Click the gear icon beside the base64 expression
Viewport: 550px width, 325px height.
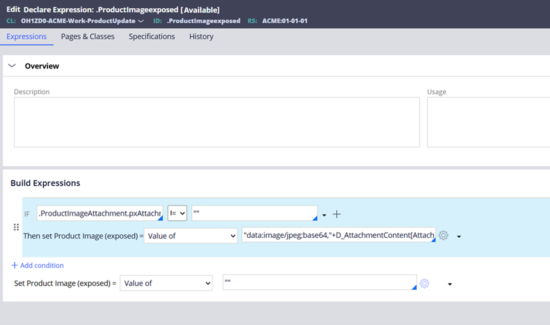pyautogui.click(x=443, y=235)
